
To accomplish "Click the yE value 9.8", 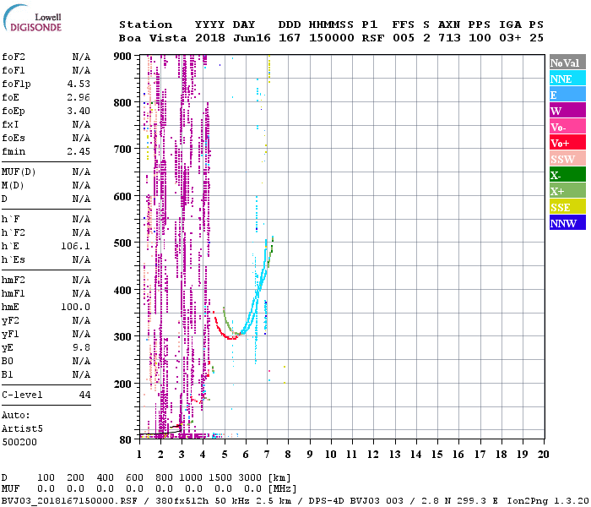I will [x=82, y=347].
